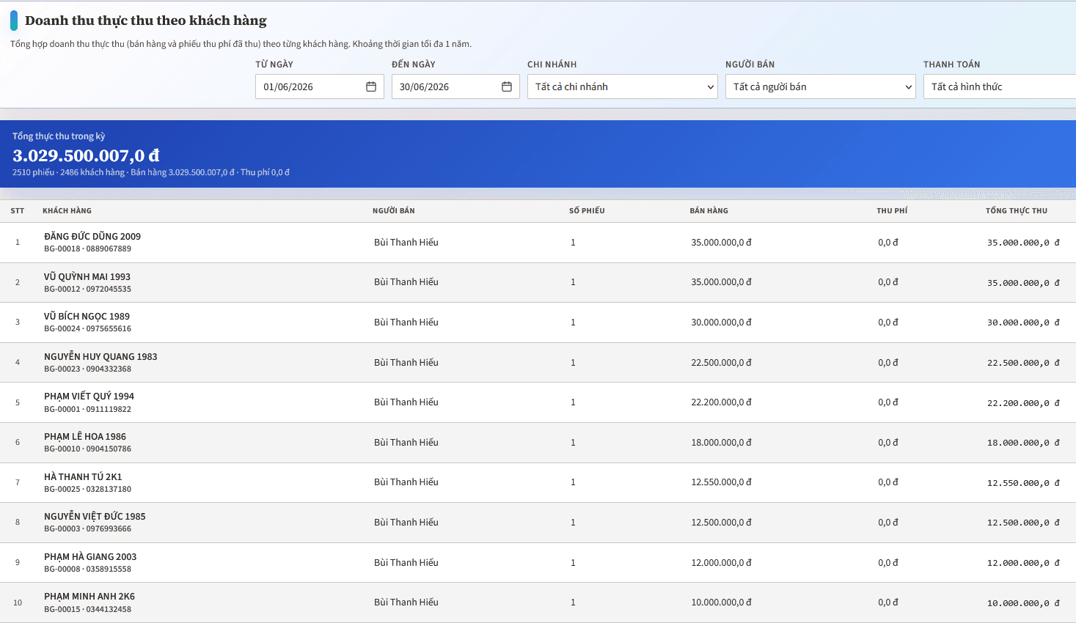
Task: Open calendar picker in Từ ngày field
Action: coord(371,86)
